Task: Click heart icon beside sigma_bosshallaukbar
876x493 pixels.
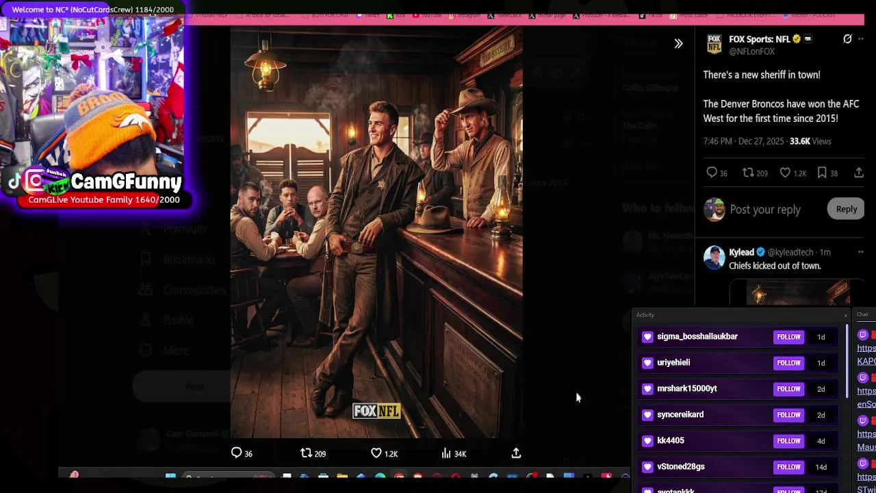Action: [647, 336]
